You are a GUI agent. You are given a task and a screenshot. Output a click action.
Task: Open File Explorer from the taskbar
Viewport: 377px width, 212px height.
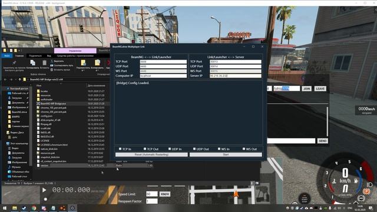click(14, 208)
